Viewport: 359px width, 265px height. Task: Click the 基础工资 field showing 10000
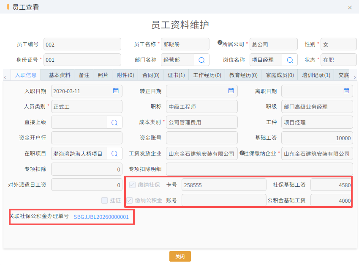tap(317, 138)
